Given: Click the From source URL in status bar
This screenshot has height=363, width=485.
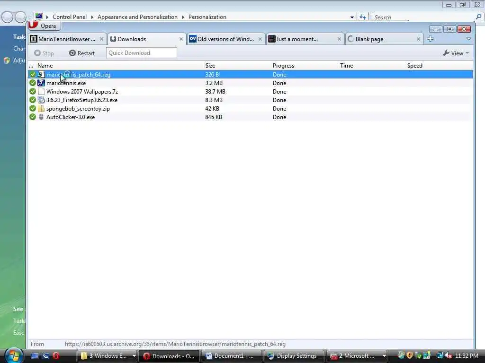Looking at the screenshot, I should coord(175,344).
